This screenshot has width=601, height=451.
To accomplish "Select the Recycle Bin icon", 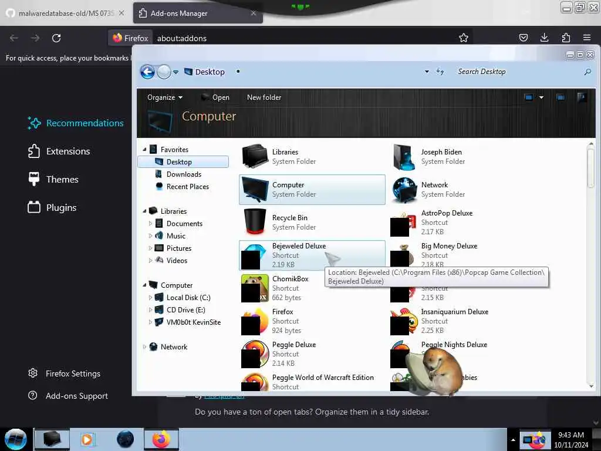I will 255,221.
